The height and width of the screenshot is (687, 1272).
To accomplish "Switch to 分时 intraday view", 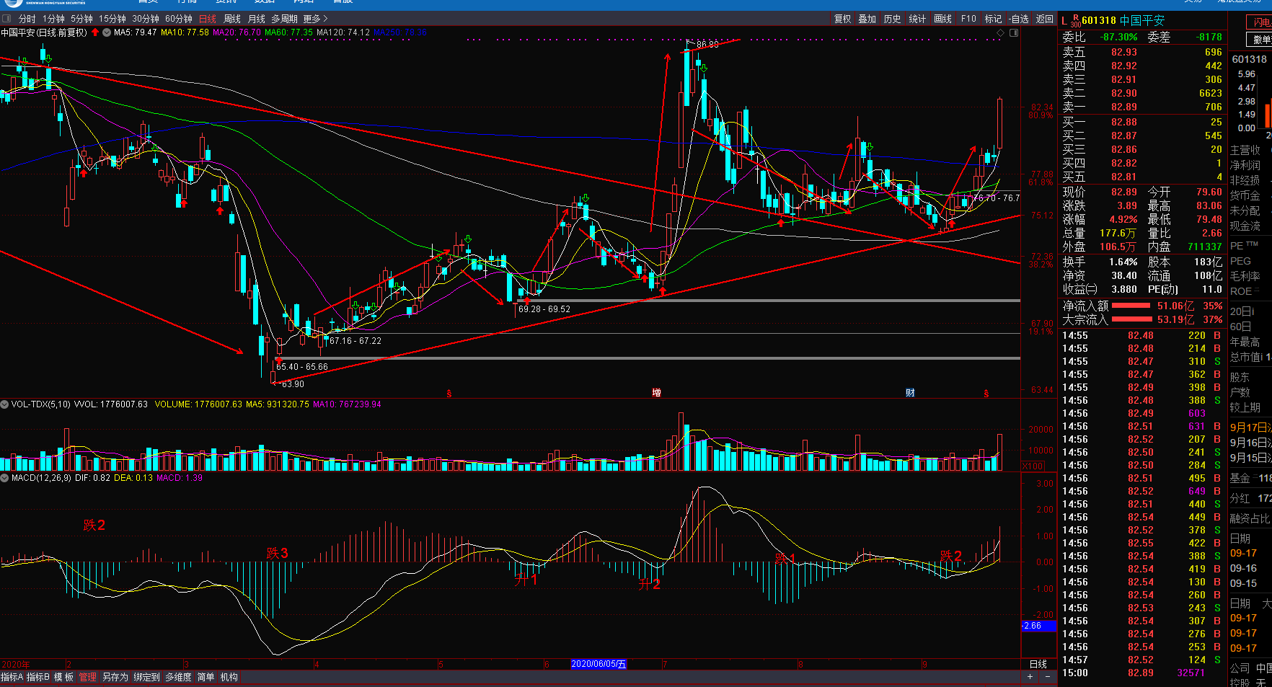I will click(x=27, y=19).
